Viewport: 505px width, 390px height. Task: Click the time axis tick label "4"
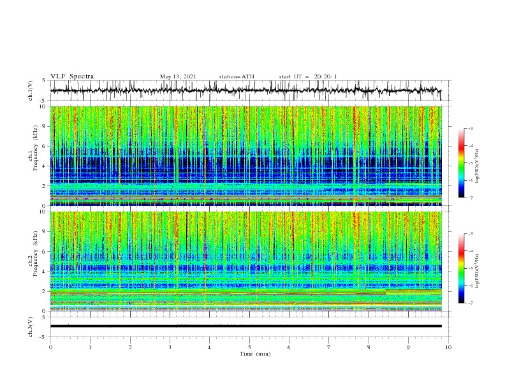(x=209, y=347)
